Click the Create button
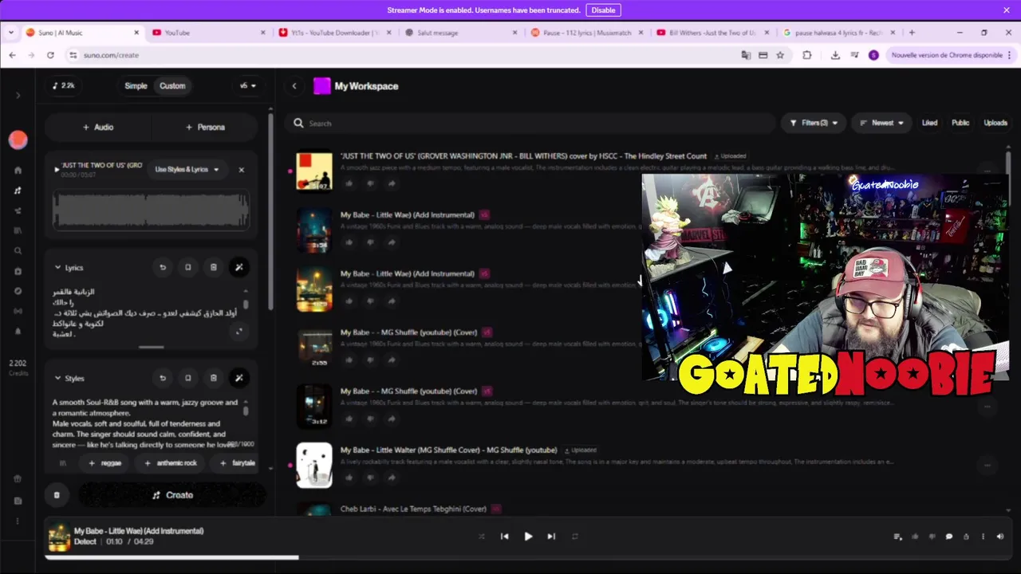This screenshot has width=1021, height=574. [173, 495]
